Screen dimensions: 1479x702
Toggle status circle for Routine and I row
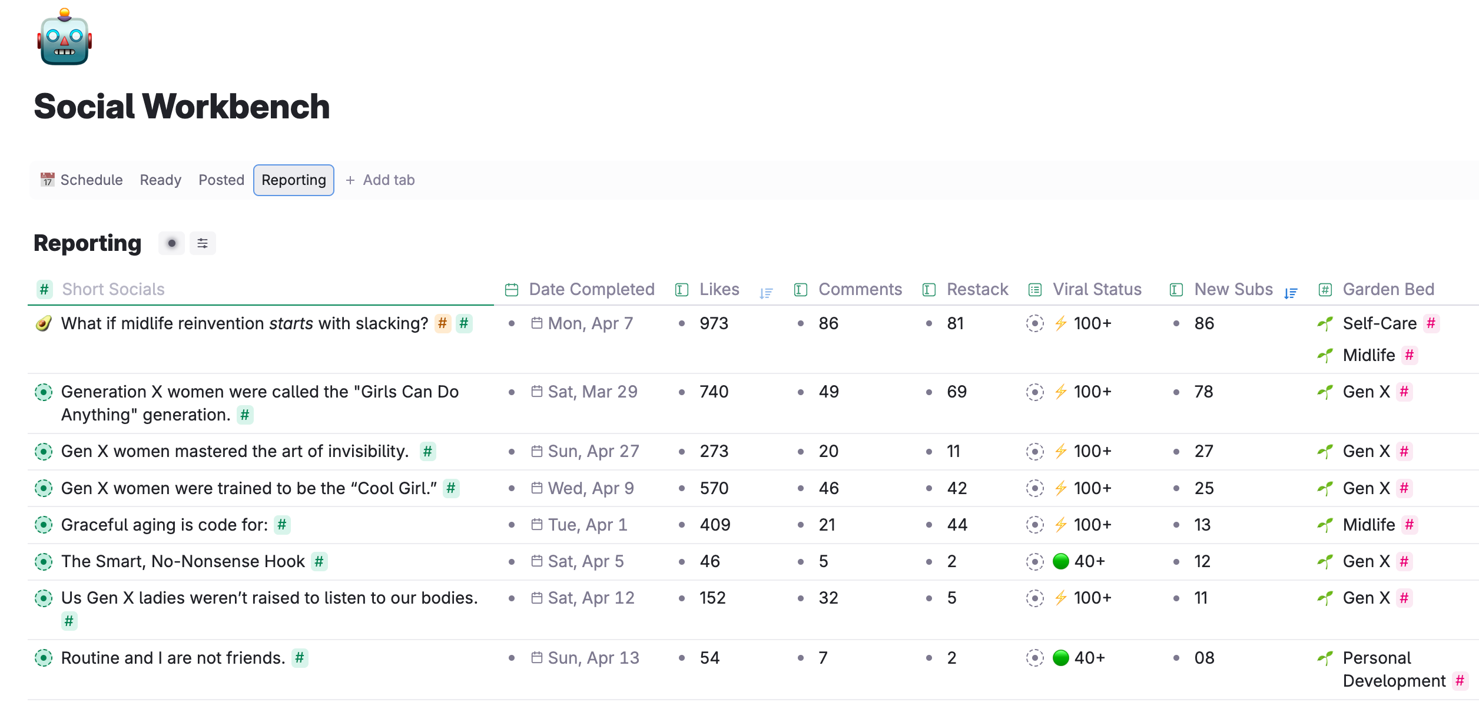click(44, 658)
